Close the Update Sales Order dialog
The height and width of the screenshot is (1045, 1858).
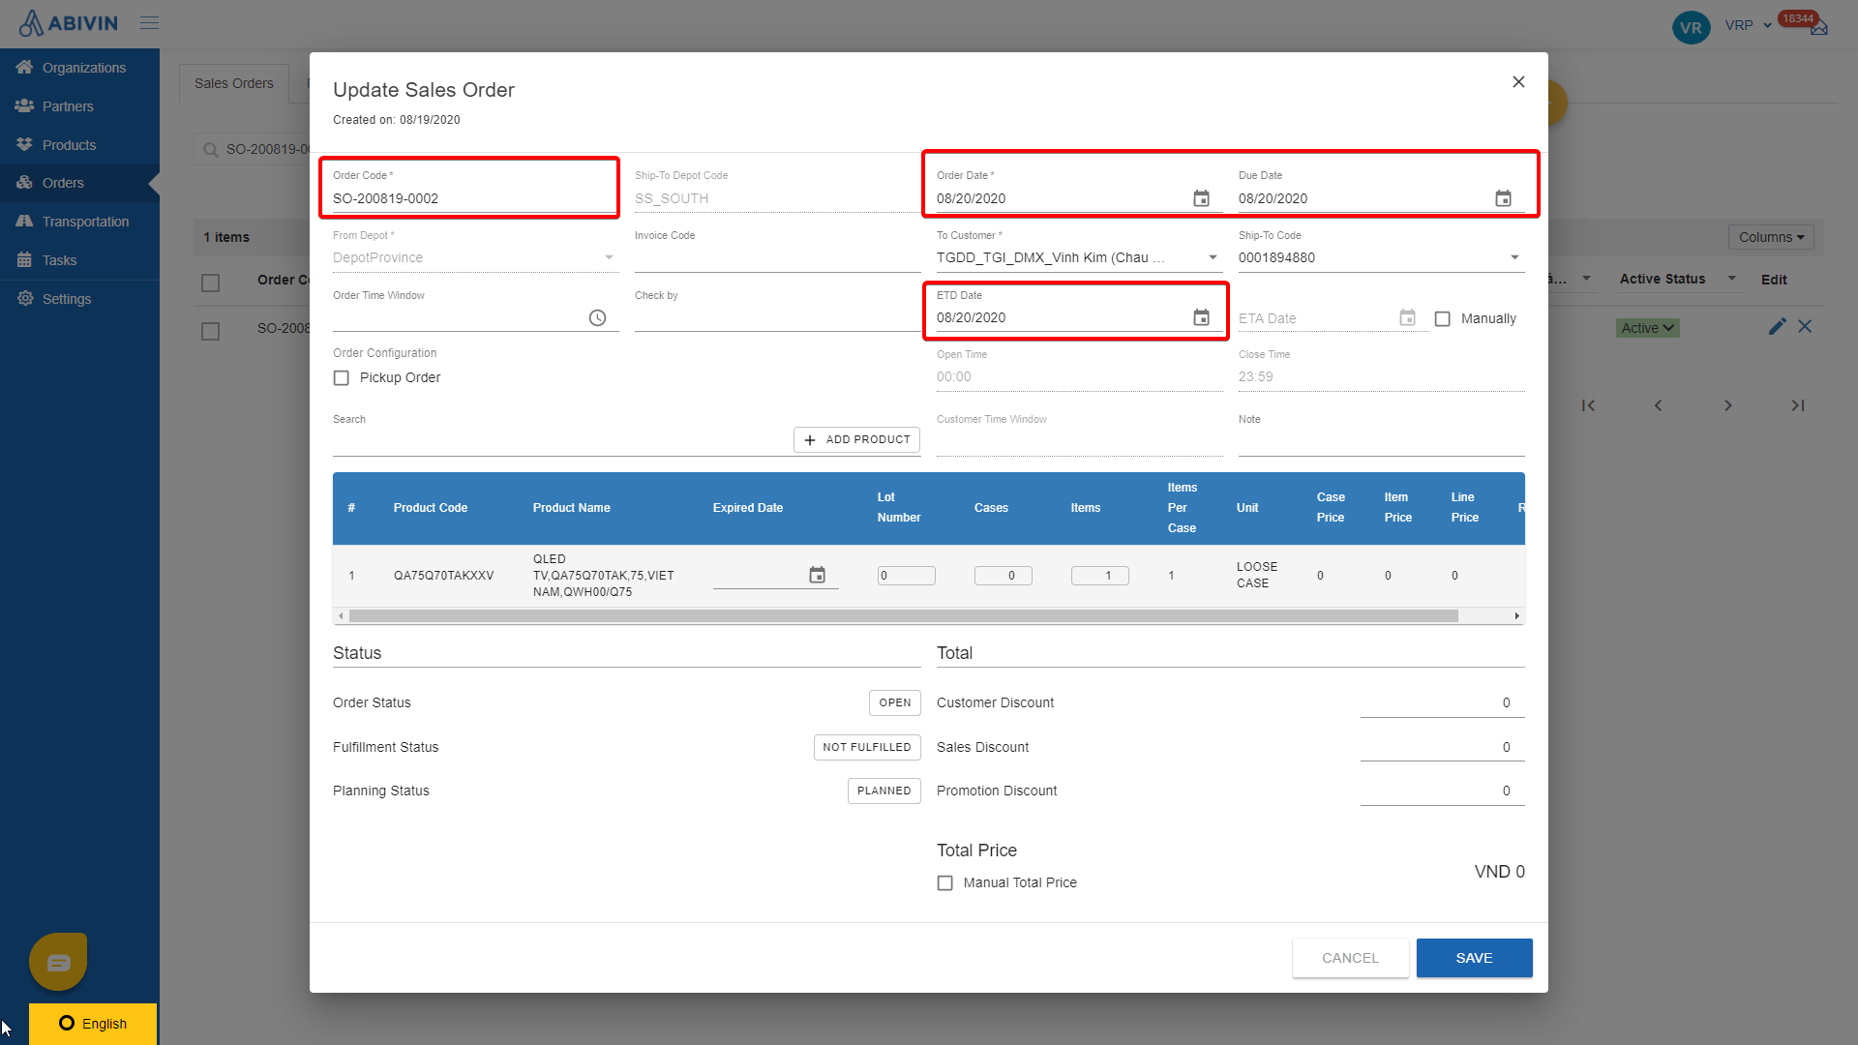(x=1518, y=82)
